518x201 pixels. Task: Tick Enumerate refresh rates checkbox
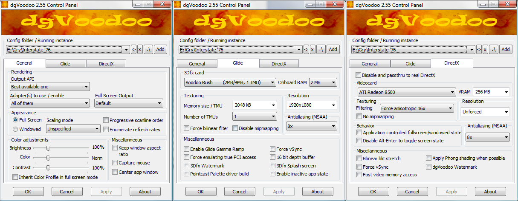pyautogui.click(x=106, y=130)
